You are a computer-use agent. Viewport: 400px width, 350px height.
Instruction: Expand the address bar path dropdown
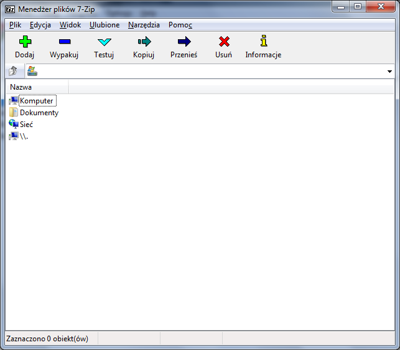click(389, 71)
